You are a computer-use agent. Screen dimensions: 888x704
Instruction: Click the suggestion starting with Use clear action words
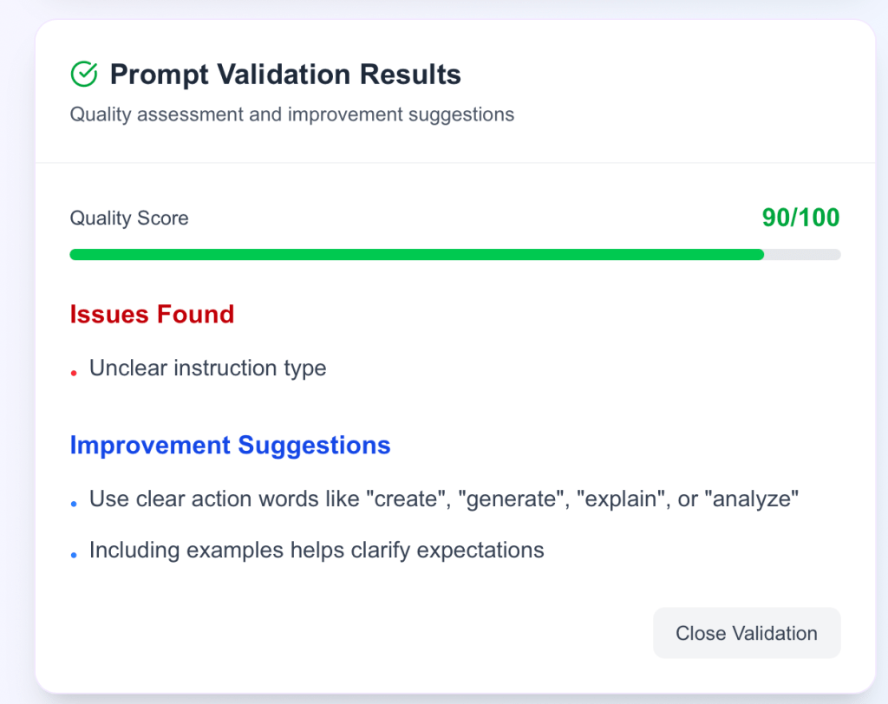pos(443,499)
